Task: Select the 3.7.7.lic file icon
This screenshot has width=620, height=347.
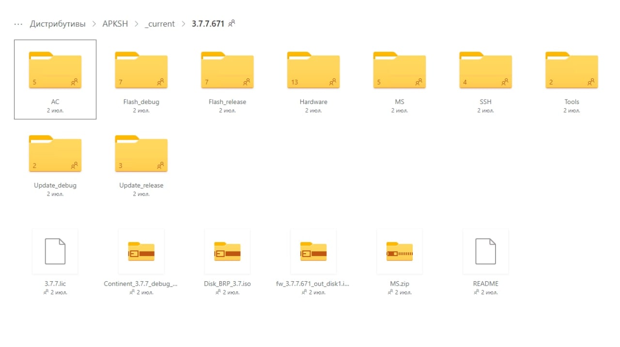Action: [55, 251]
